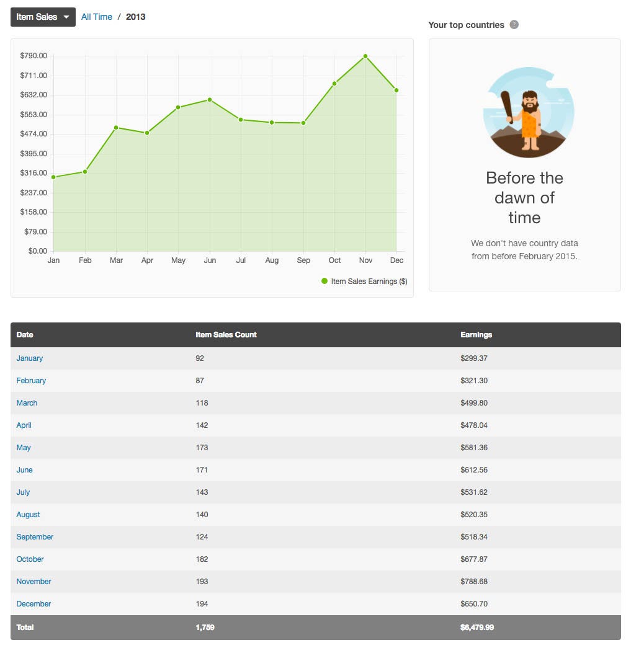Select the Feb data point on chart
Screen dimensions: 631x648
(85, 172)
